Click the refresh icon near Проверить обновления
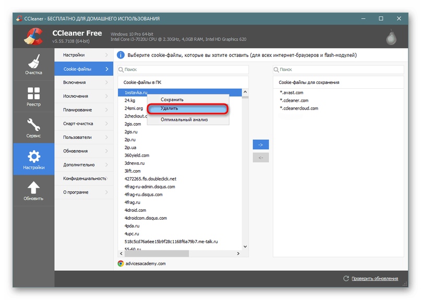The width and height of the screenshot is (421, 300). click(346, 279)
